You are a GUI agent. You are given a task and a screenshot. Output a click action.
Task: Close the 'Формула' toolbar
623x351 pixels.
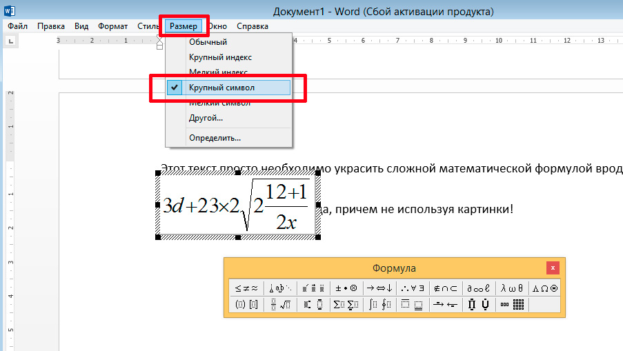click(x=553, y=268)
